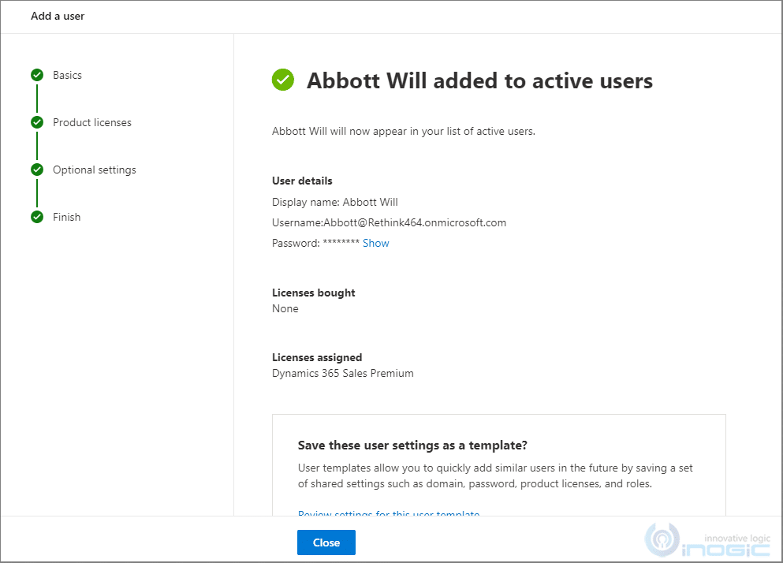Click the 'Add a user' dialog title
The height and width of the screenshot is (563, 783).
click(58, 16)
